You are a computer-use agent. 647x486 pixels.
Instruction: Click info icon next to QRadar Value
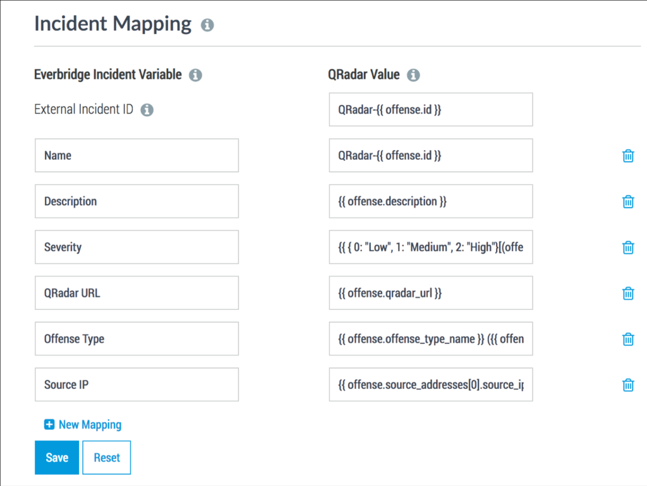(413, 75)
